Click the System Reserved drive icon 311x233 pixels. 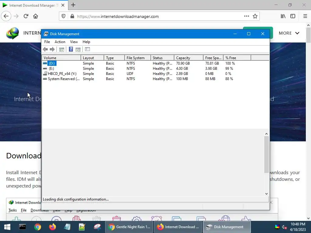coord(45,79)
